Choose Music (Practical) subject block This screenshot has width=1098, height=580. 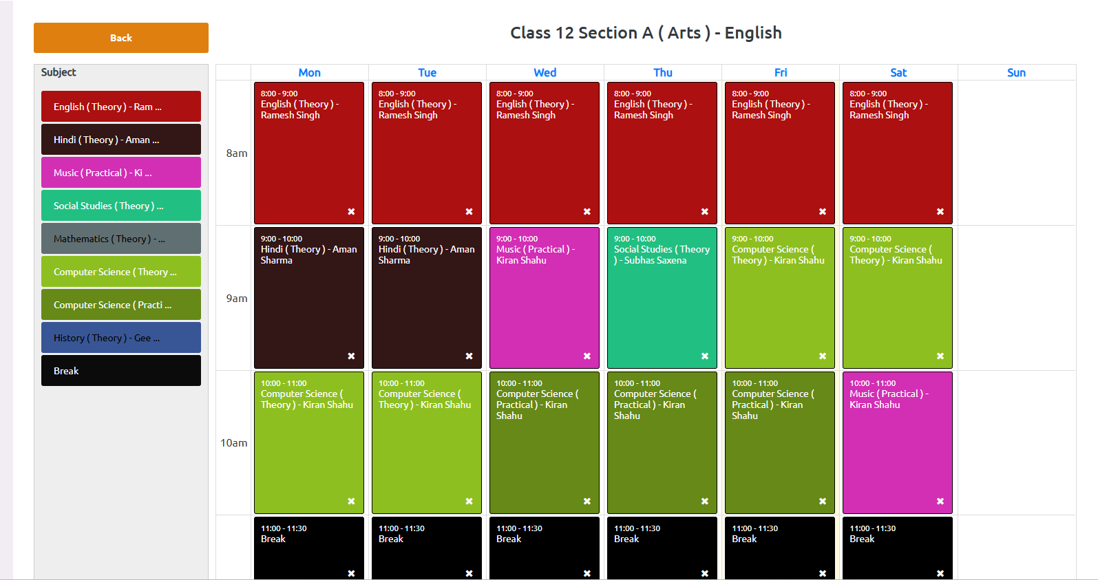[x=121, y=173]
